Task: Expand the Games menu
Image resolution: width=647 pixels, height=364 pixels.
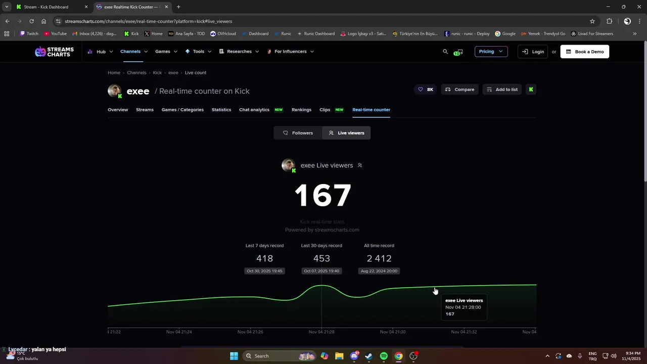Action: click(x=166, y=52)
